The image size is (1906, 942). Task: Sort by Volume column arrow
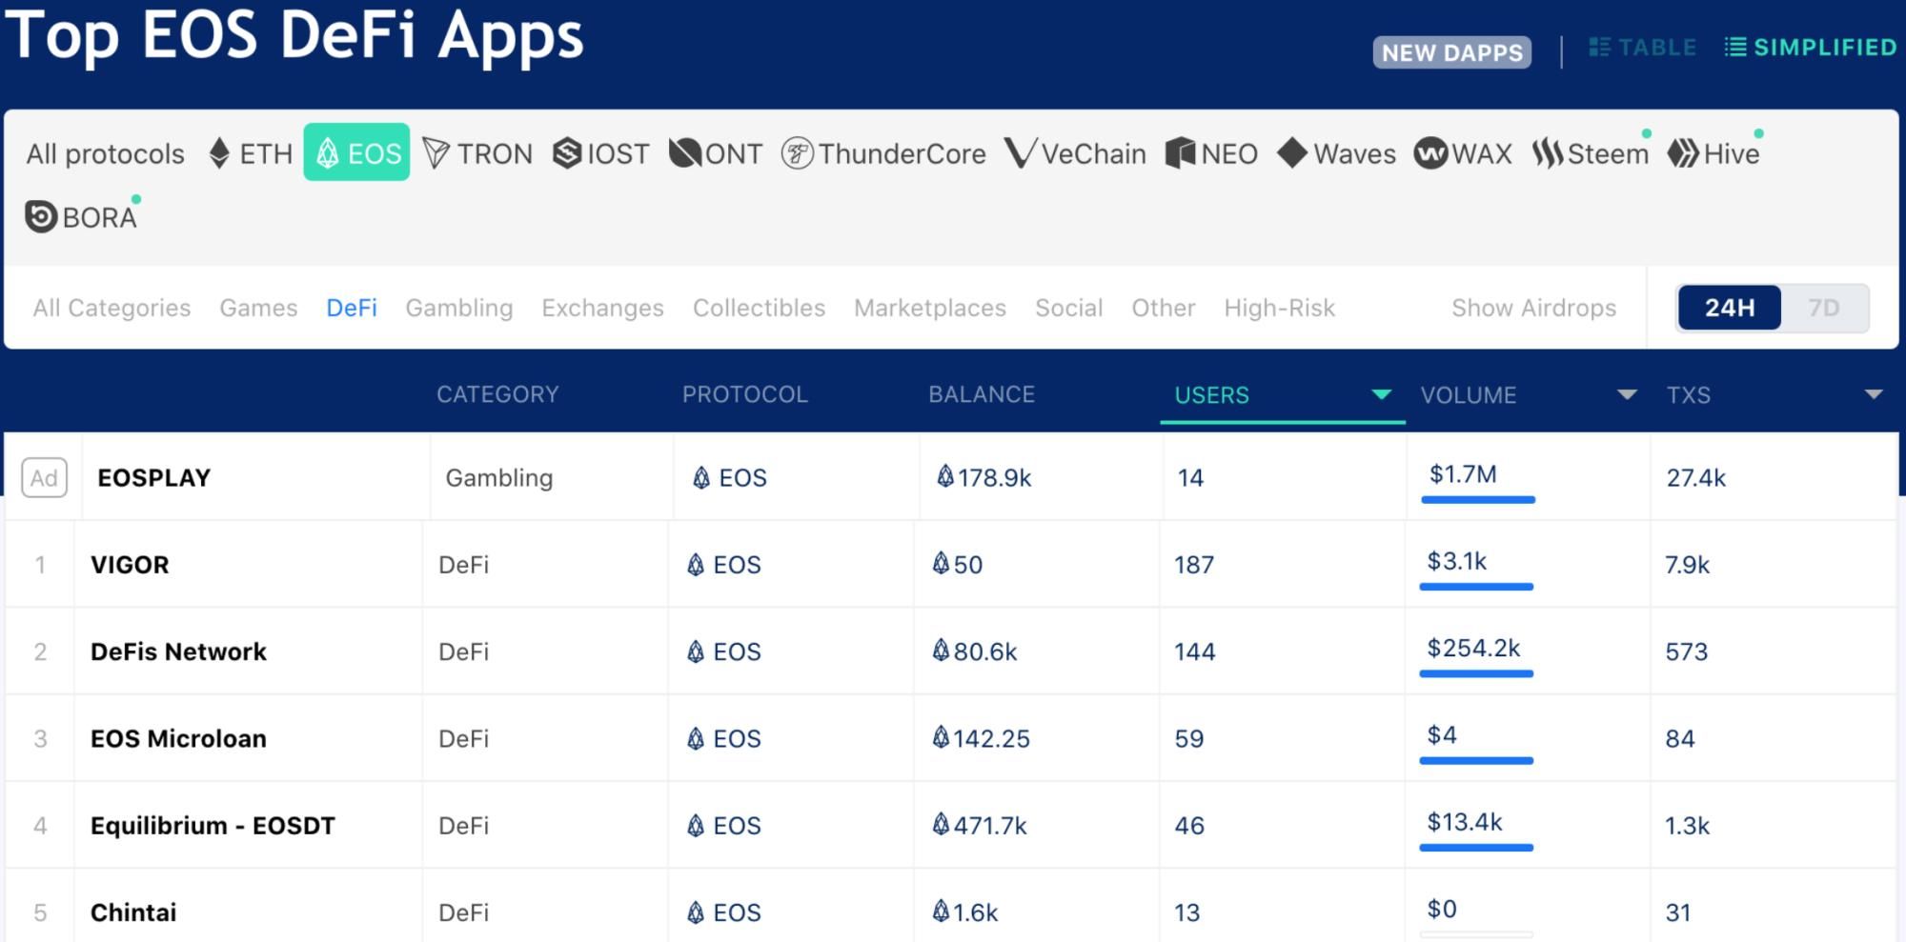tap(1627, 394)
